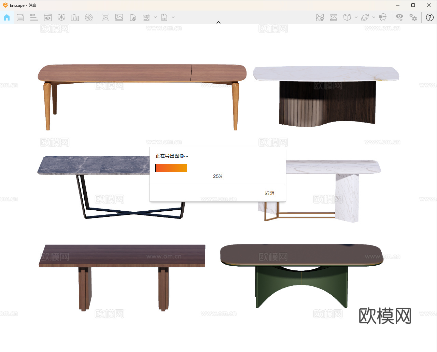This screenshot has height=352, width=437.
Task: Click the 25% progress text
Action: [x=218, y=177]
